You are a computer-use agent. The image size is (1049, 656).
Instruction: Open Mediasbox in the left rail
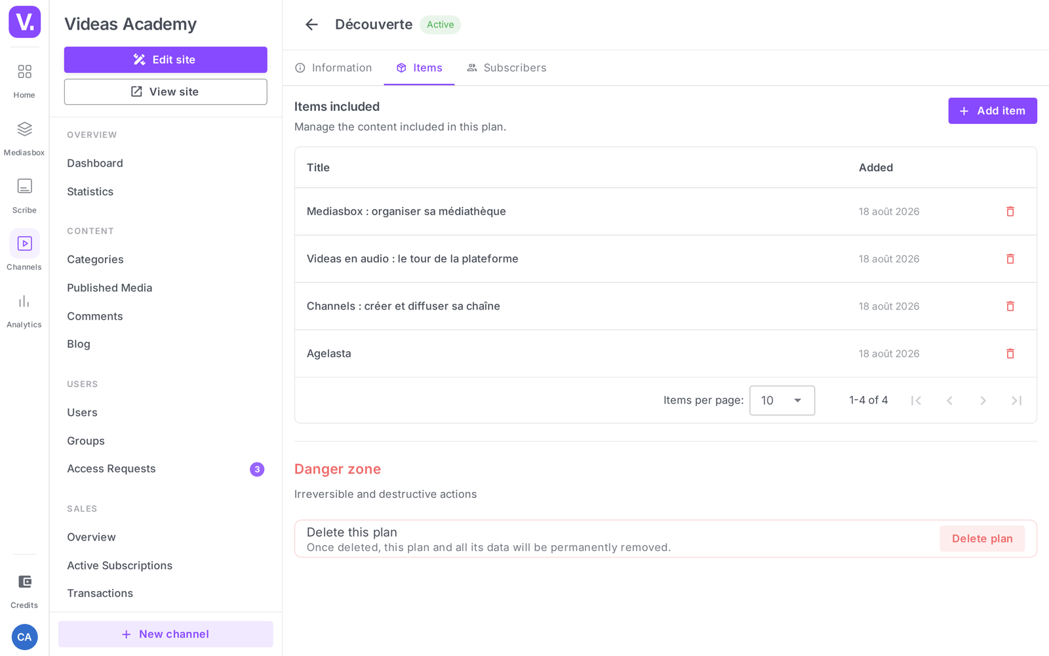[24, 138]
